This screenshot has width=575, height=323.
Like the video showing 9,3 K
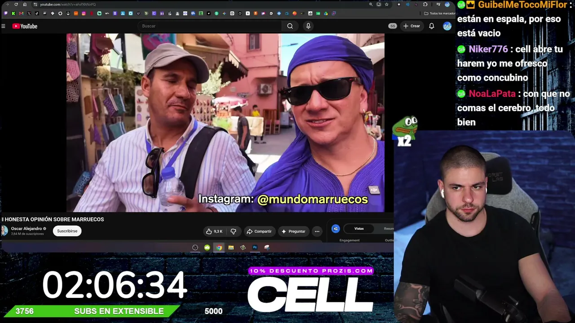pyautogui.click(x=214, y=231)
